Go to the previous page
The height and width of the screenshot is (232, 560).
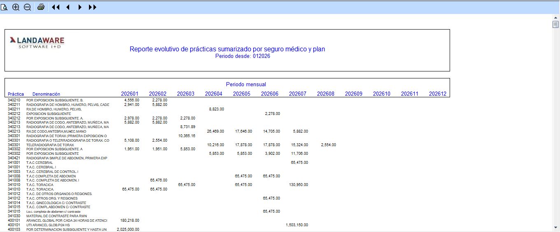[68, 7]
